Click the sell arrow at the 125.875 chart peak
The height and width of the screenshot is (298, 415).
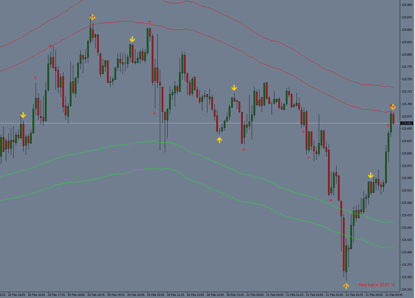tap(92, 18)
